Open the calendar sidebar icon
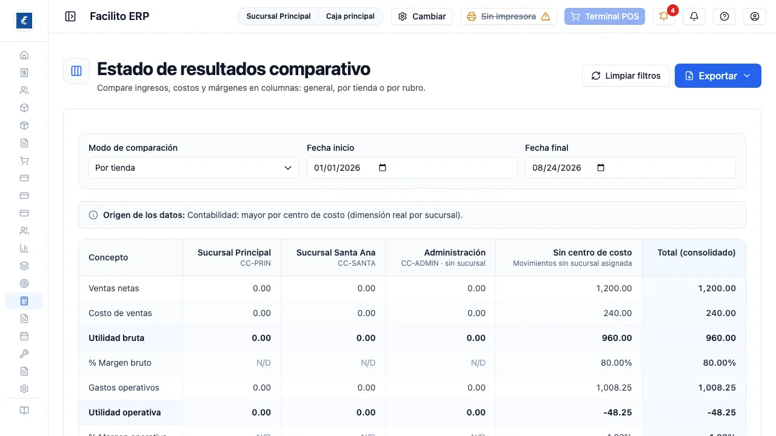776x436 pixels. click(x=24, y=336)
